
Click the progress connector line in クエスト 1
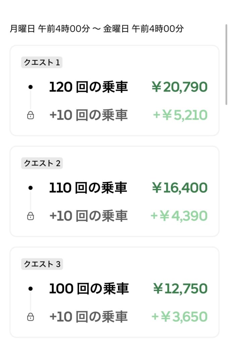pyautogui.click(x=31, y=100)
